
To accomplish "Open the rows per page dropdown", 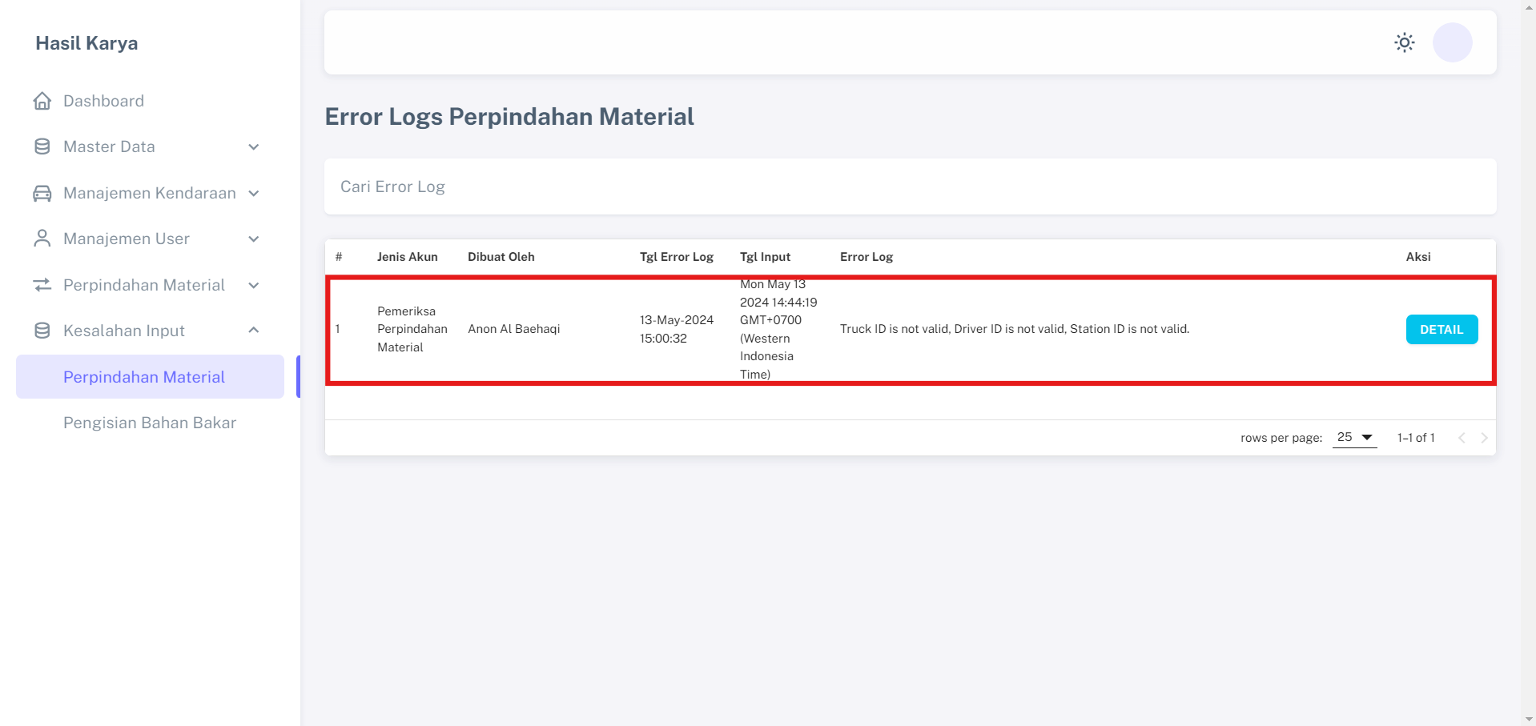I will [x=1353, y=437].
